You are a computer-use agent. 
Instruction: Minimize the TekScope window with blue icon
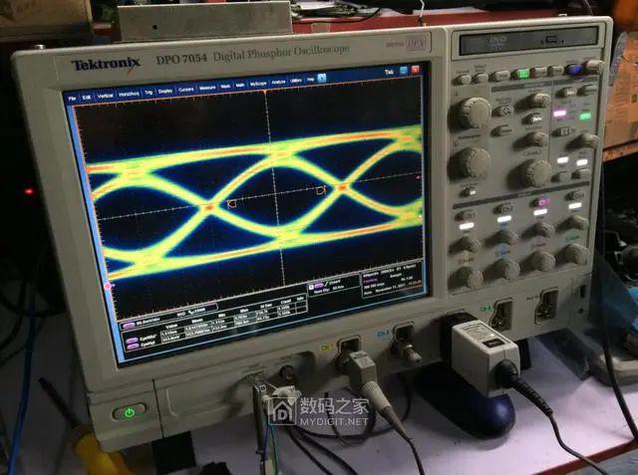click(x=403, y=71)
